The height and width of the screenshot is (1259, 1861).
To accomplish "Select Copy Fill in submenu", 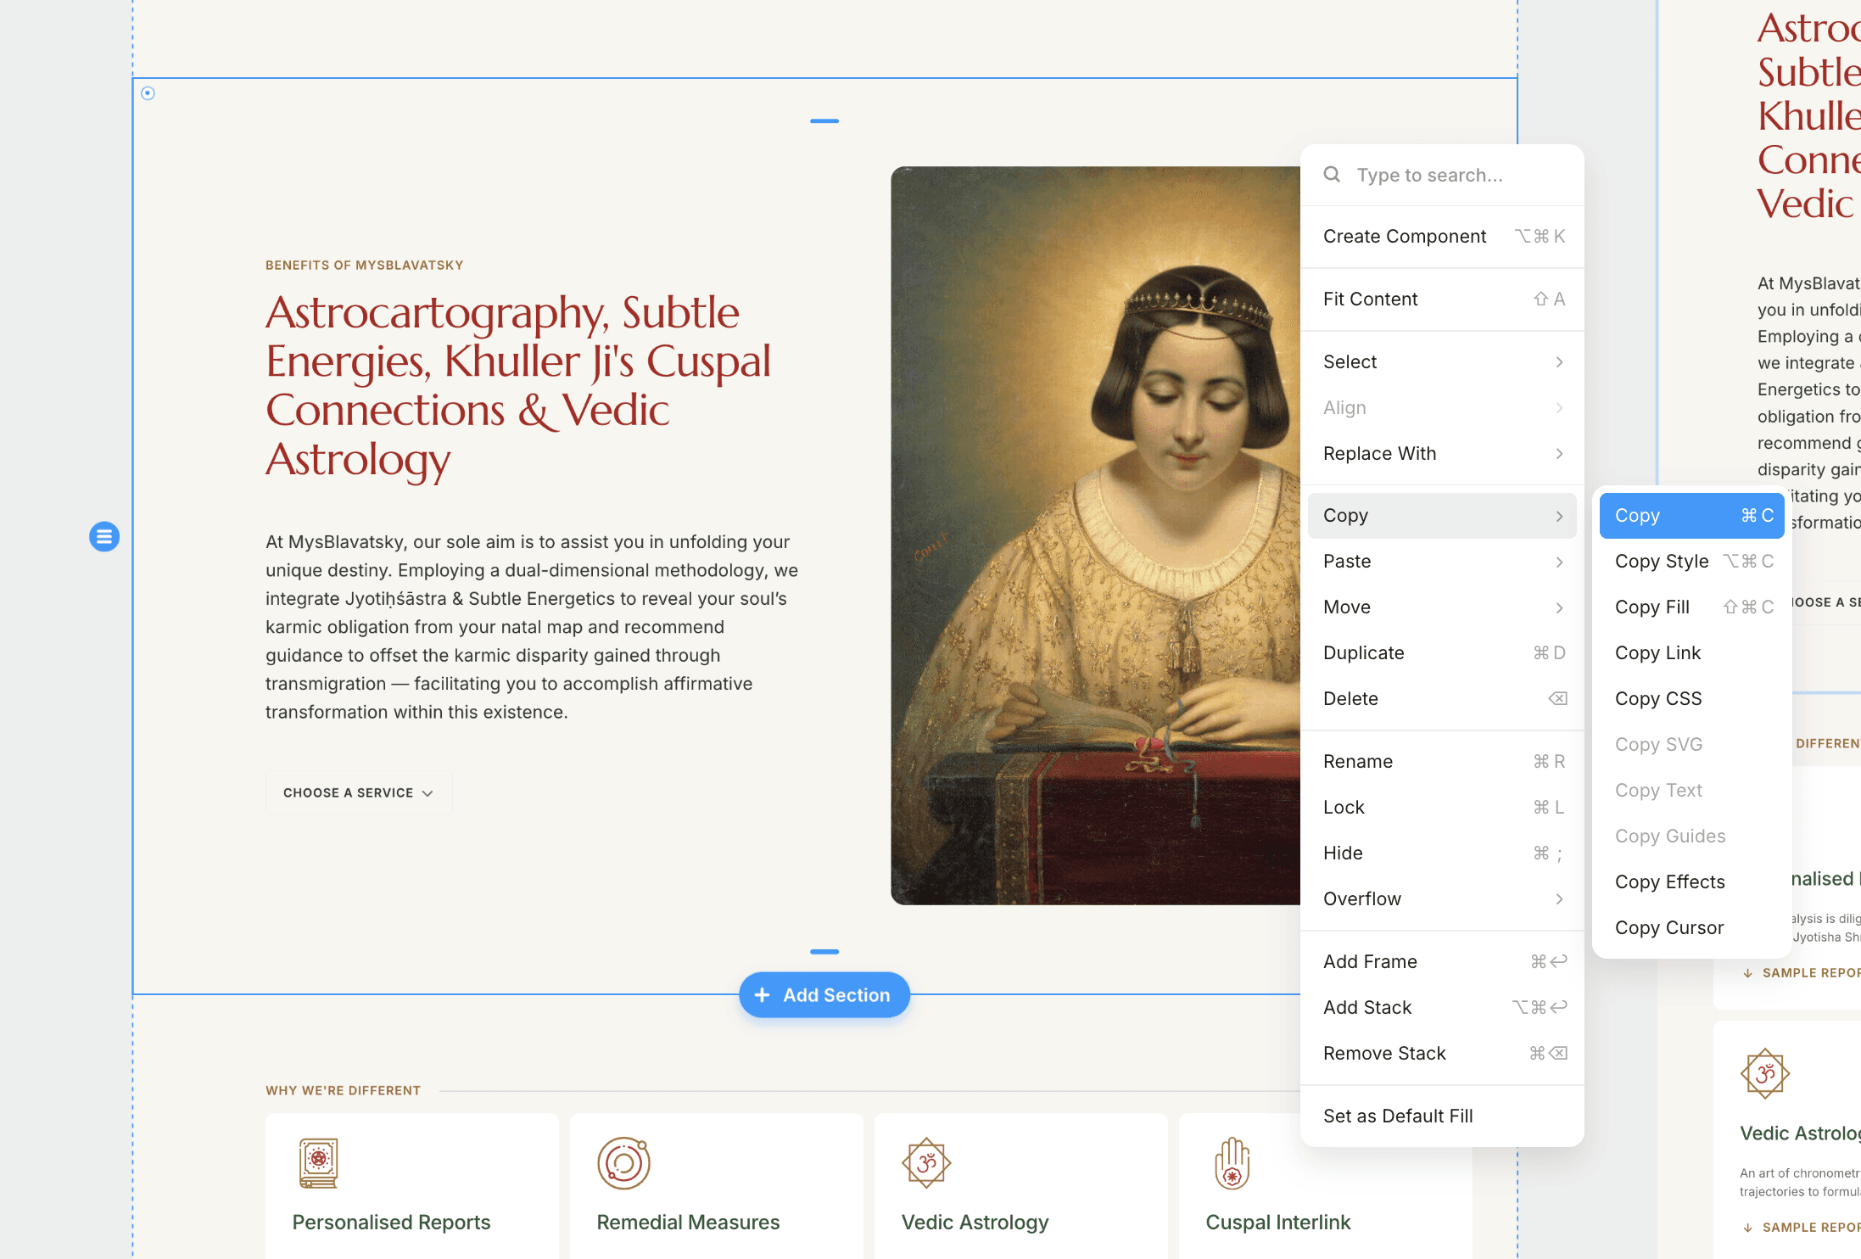I will [1692, 607].
